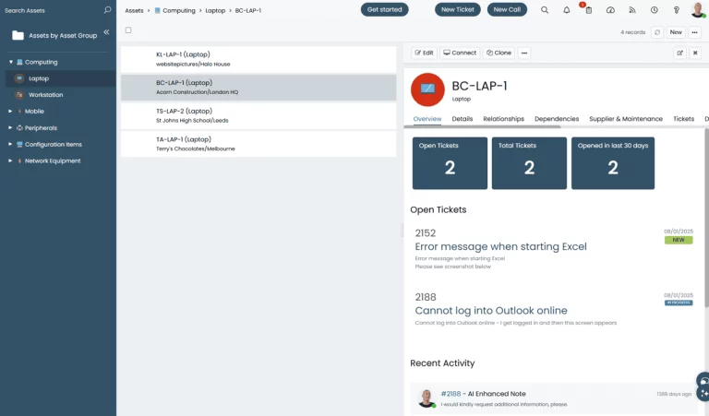The height and width of the screenshot is (416, 709).
Task: Collapse the Computing tree group
Action: coord(10,62)
